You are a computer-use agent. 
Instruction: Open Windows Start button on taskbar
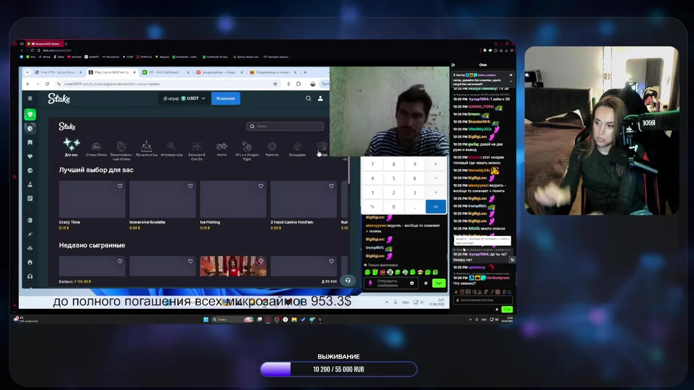click(x=206, y=320)
